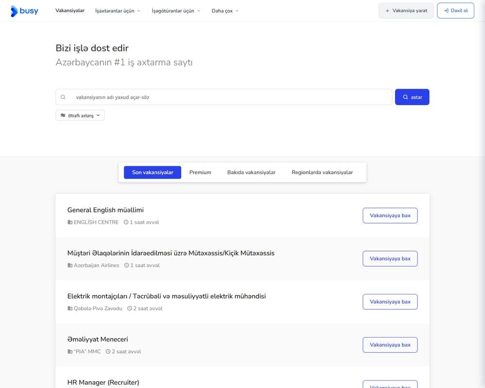Image resolution: width=485 pixels, height=388 pixels.
Task: Click the magnifier icon inside the search field
Action: 63,97
